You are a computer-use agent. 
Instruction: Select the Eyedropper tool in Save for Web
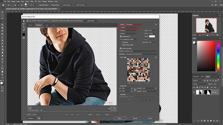coord(24,30)
